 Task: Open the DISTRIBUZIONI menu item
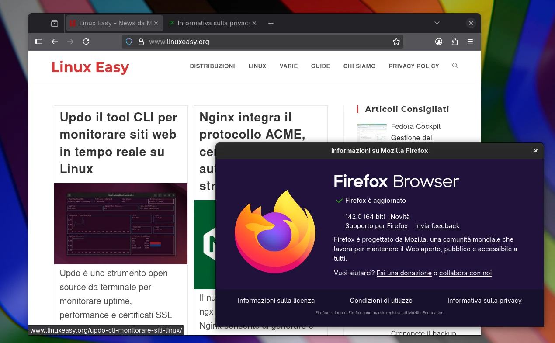(212, 66)
